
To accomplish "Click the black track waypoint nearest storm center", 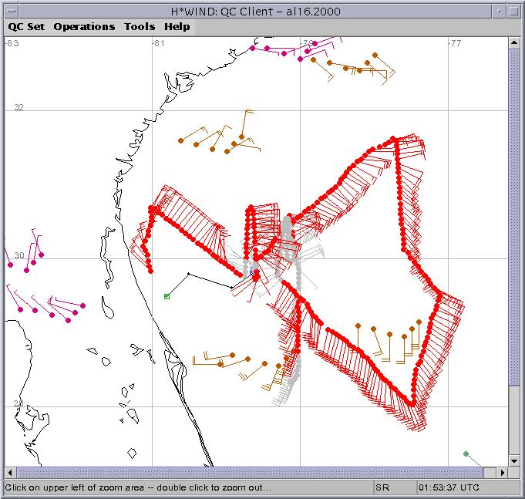I will (x=232, y=288).
